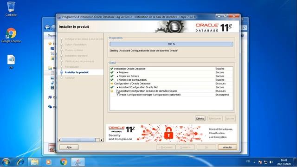Open the Action Center flag icon
Screen dimensions: 297x167
click(260, 162)
